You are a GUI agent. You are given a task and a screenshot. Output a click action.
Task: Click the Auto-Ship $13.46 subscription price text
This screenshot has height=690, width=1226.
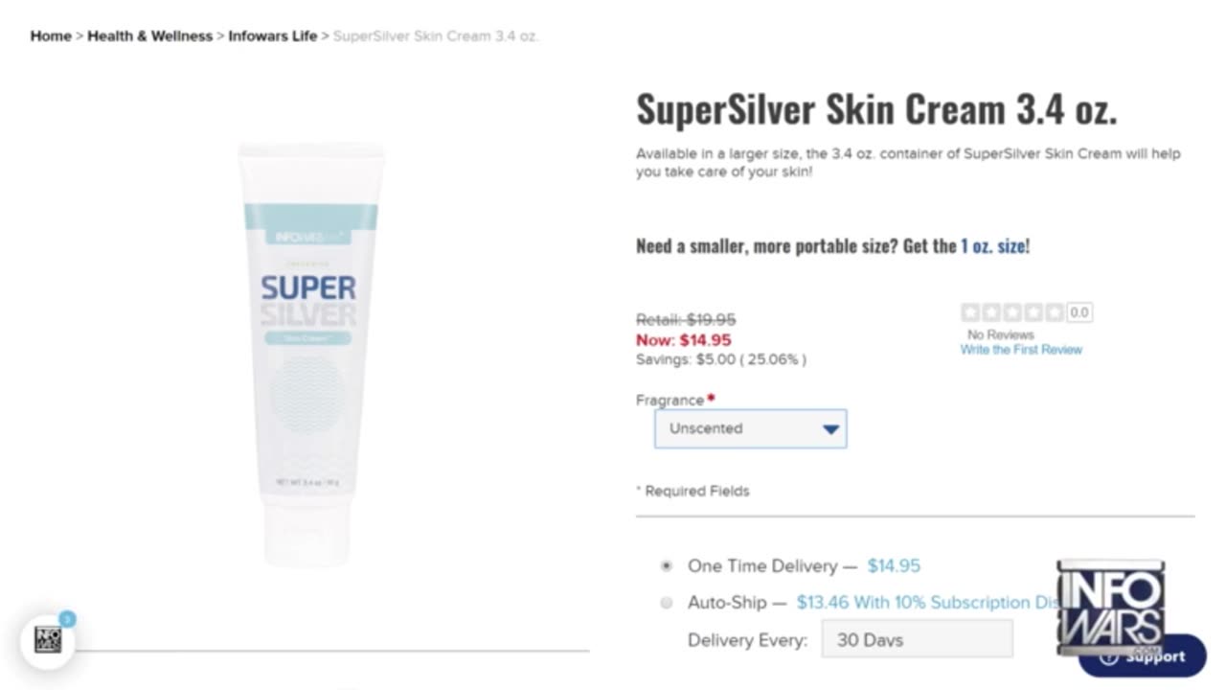[924, 603]
